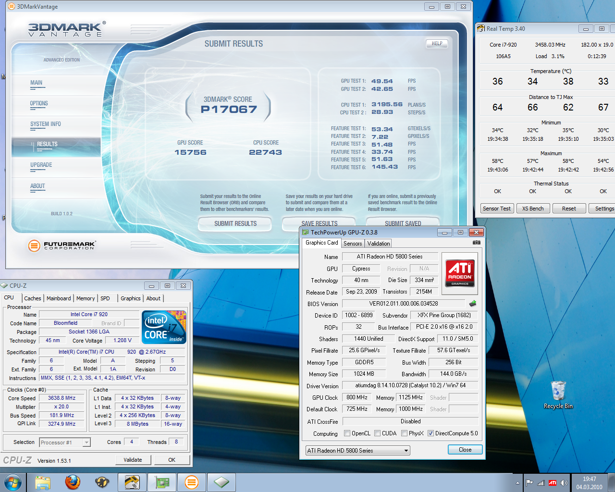The image size is (615, 492).
Task: Switch to GPU-Z via its green card taskbar icon
Action: click(161, 482)
